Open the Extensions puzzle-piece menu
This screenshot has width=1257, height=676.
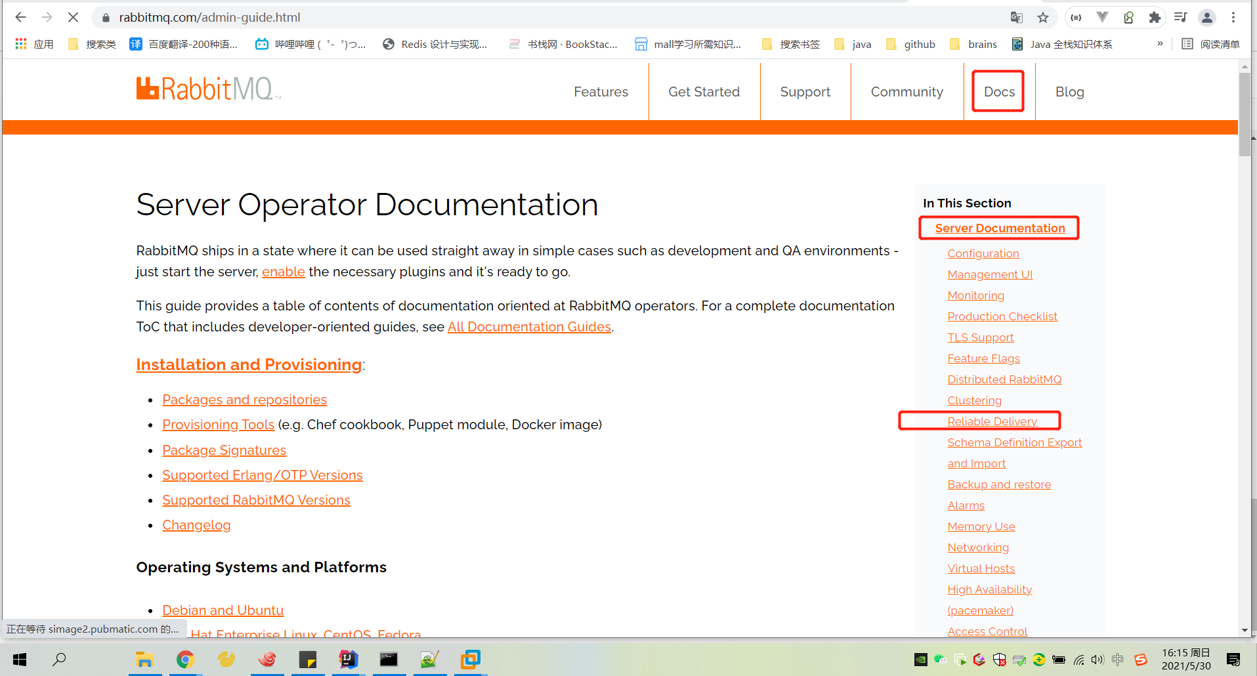pos(1155,18)
